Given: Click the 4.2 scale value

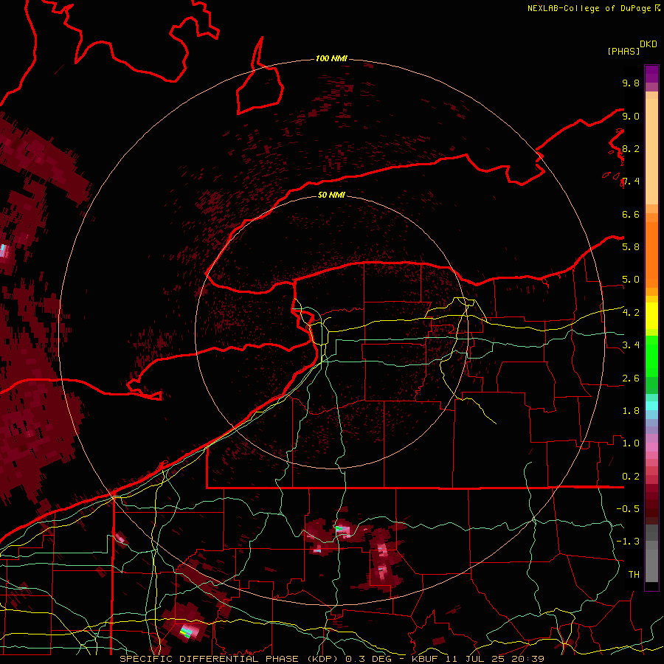Looking at the screenshot, I should (631, 313).
